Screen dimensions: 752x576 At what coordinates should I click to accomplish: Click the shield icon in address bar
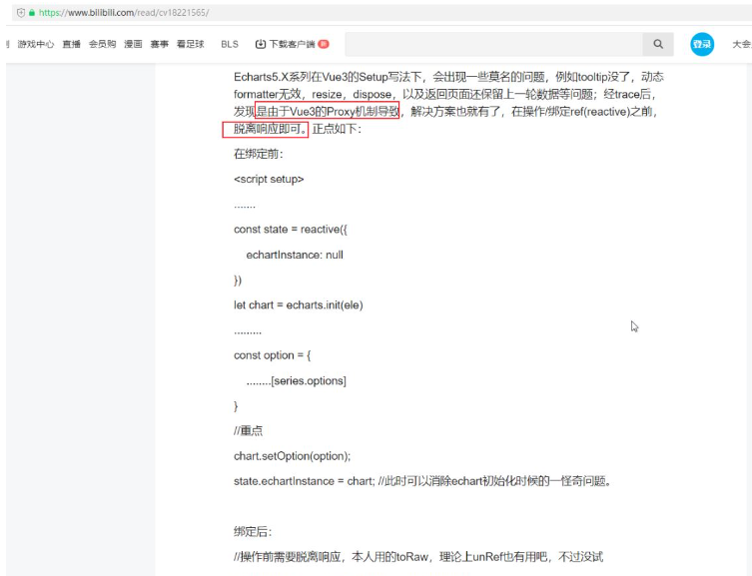tap(21, 13)
